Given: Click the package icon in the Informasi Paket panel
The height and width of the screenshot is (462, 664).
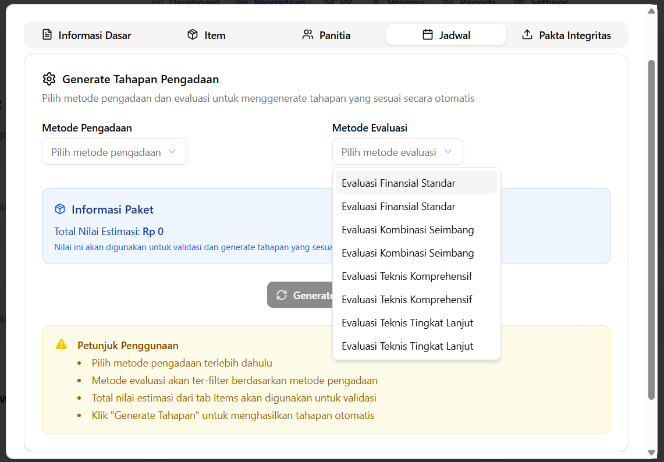Looking at the screenshot, I should click(59, 210).
